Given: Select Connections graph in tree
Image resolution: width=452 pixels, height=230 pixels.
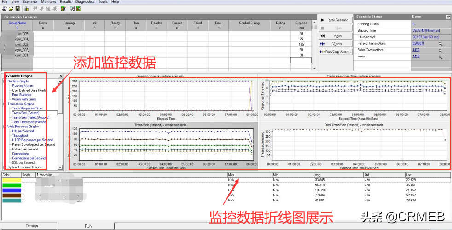Looking at the screenshot, I should pyautogui.click(x=20, y=154).
